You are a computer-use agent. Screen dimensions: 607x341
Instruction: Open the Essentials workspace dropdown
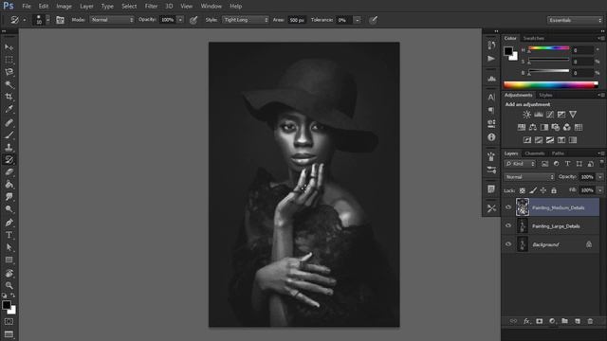[x=575, y=20]
